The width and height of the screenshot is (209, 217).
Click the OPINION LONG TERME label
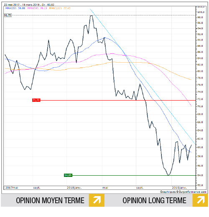[154, 200]
